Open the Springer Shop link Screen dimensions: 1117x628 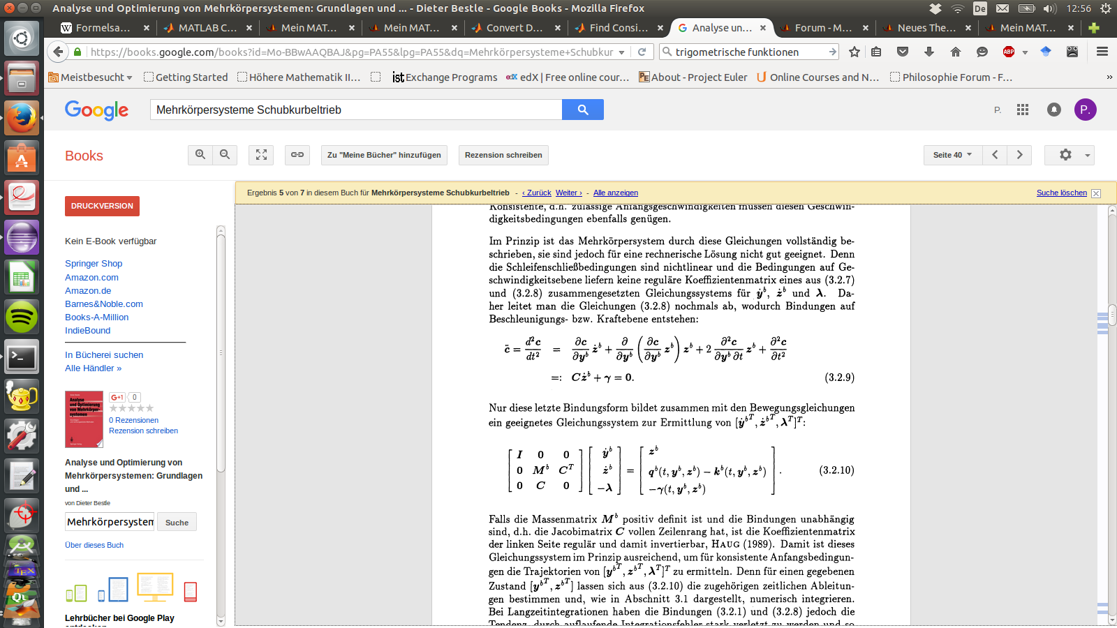[x=94, y=264]
